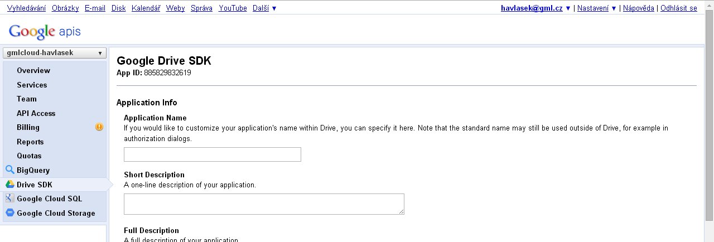Screen dimensions: 714x242
Task: Go to the Services page
Action: pos(32,85)
